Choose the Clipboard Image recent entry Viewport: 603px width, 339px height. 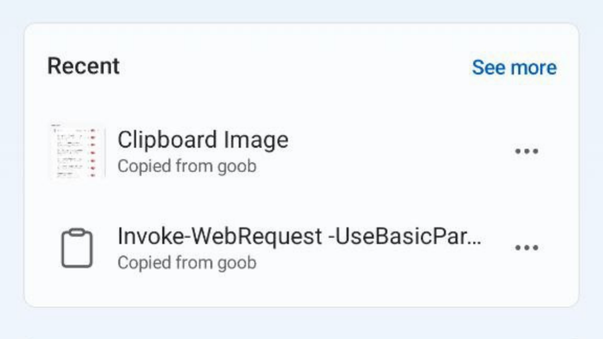(203, 140)
